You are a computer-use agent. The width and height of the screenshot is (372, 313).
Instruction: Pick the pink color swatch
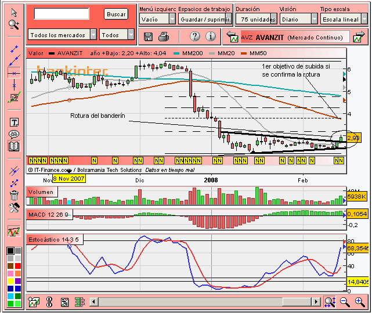coord(10,274)
